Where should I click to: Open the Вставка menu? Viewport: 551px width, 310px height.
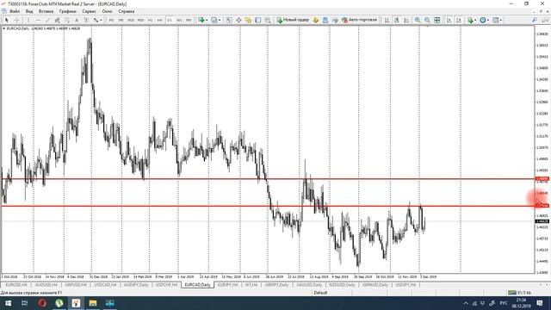click(x=46, y=11)
